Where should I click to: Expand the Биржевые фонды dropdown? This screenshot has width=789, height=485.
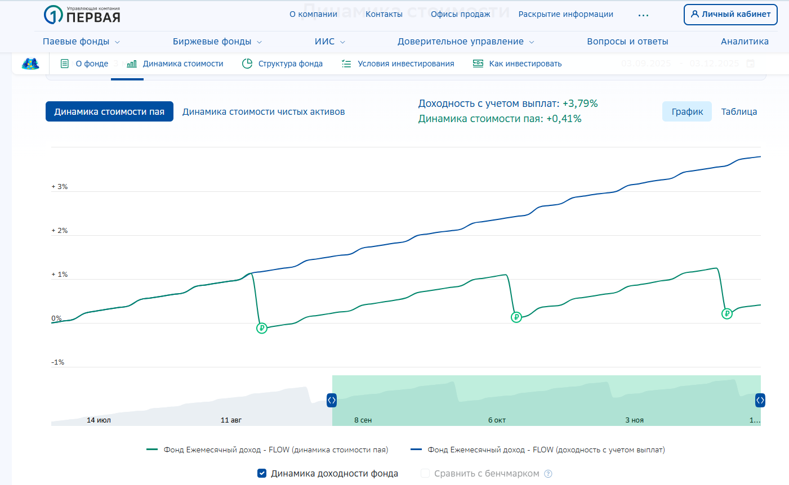coord(217,42)
